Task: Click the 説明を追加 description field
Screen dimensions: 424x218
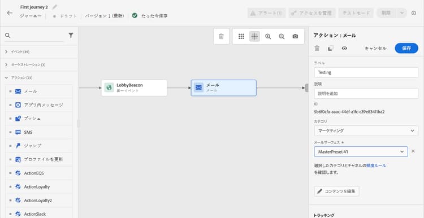Action: coord(366,93)
